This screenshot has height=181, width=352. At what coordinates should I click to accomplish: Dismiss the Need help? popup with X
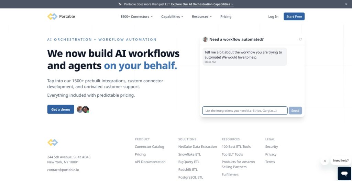click(x=324, y=161)
